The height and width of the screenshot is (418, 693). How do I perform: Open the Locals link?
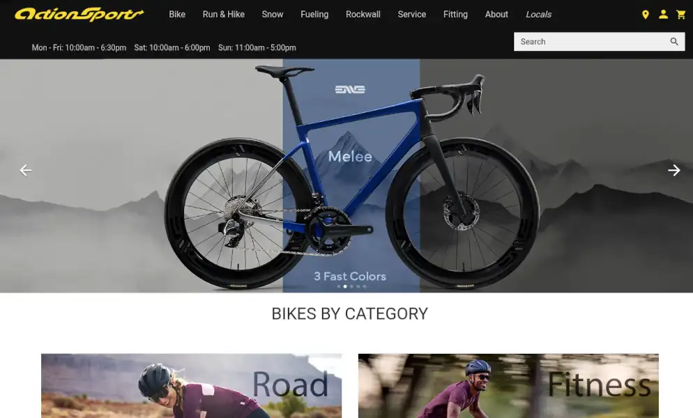point(538,15)
